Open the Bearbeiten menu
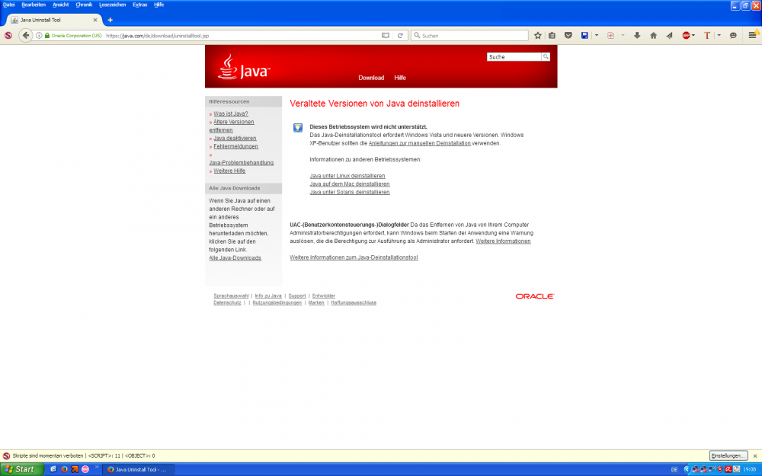Viewport: 762px width, 476px height. 34,5
